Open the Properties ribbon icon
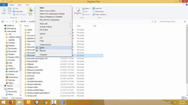Image resolution: width=188 pixels, height=105 pixels. point(78,10)
